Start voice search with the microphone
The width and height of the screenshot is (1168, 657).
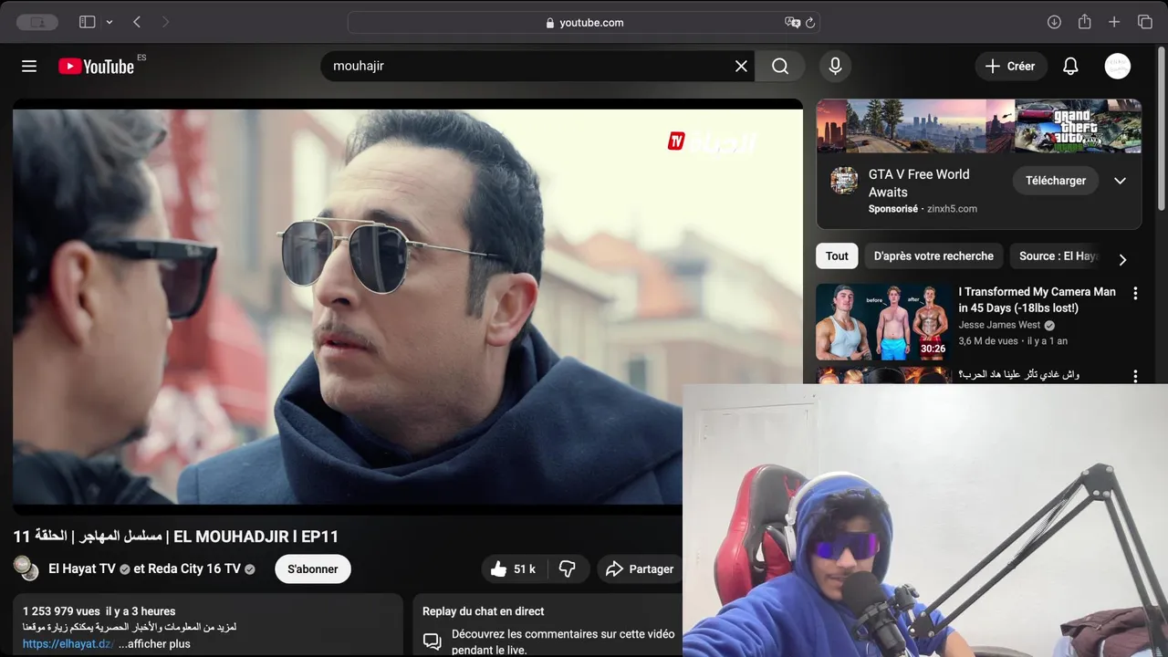pos(834,66)
